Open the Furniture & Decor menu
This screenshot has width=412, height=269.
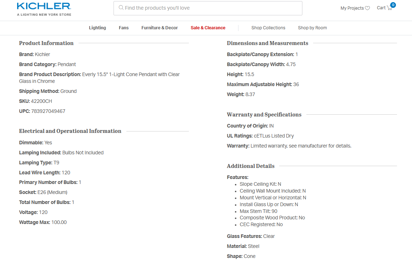click(x=160, y=28)
